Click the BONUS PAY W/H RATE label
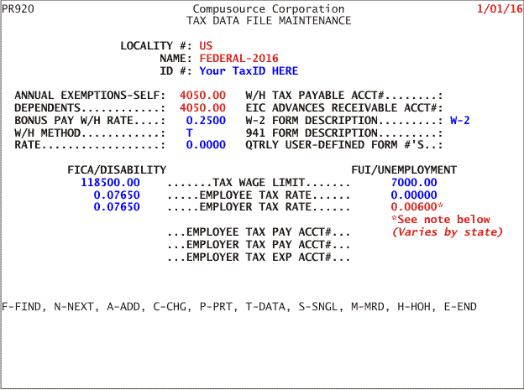 click(x=90, y=120)
